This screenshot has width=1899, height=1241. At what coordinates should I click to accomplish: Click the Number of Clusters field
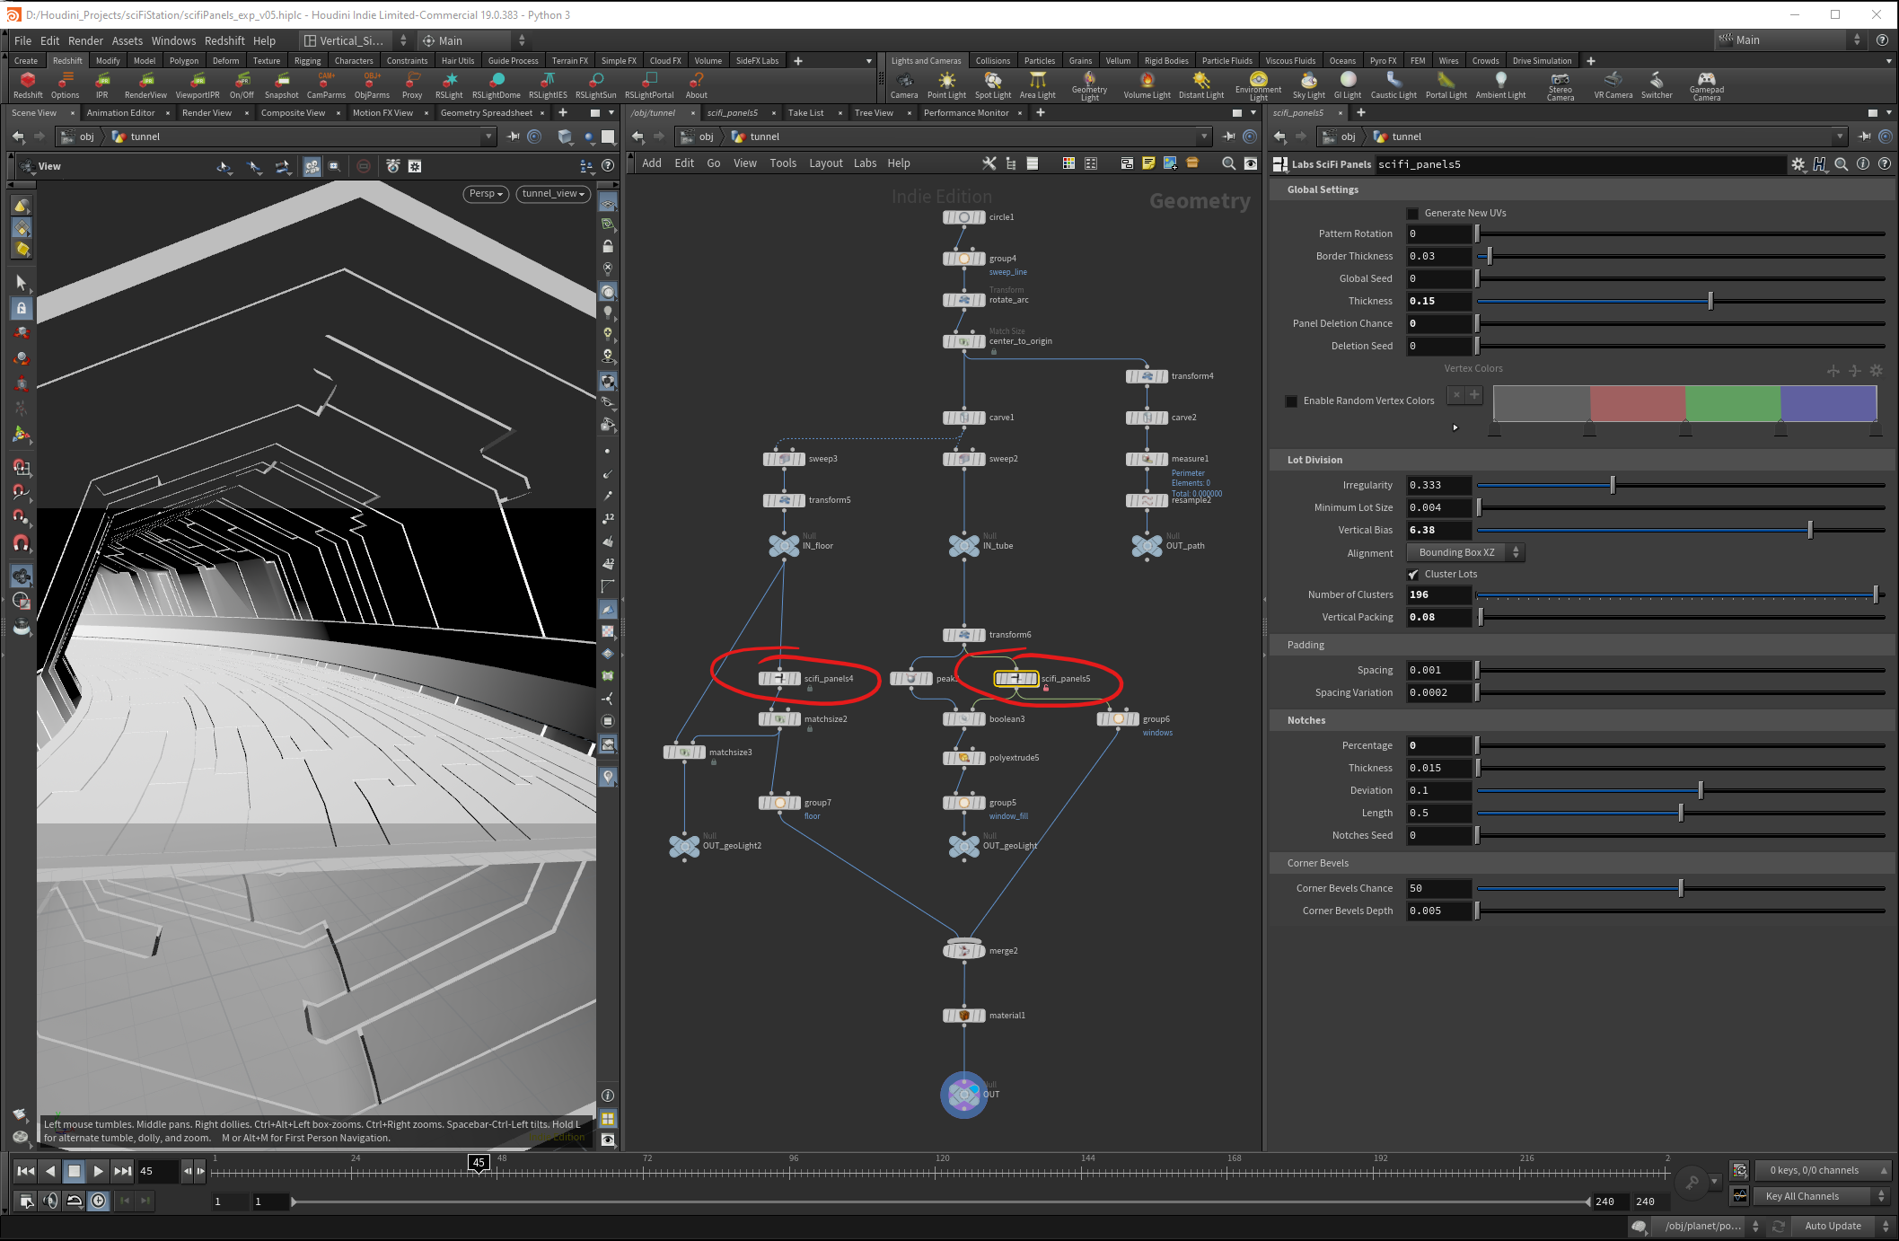coord(1438,595)
